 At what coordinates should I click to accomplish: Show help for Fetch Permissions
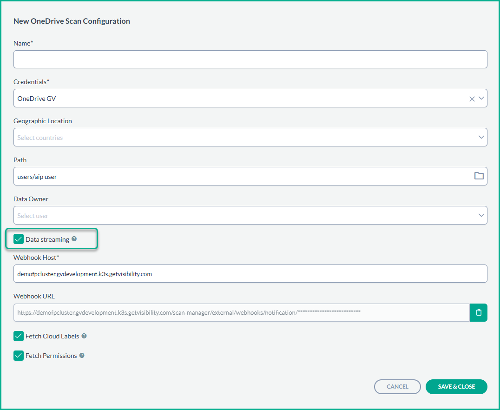click(82, 356)
